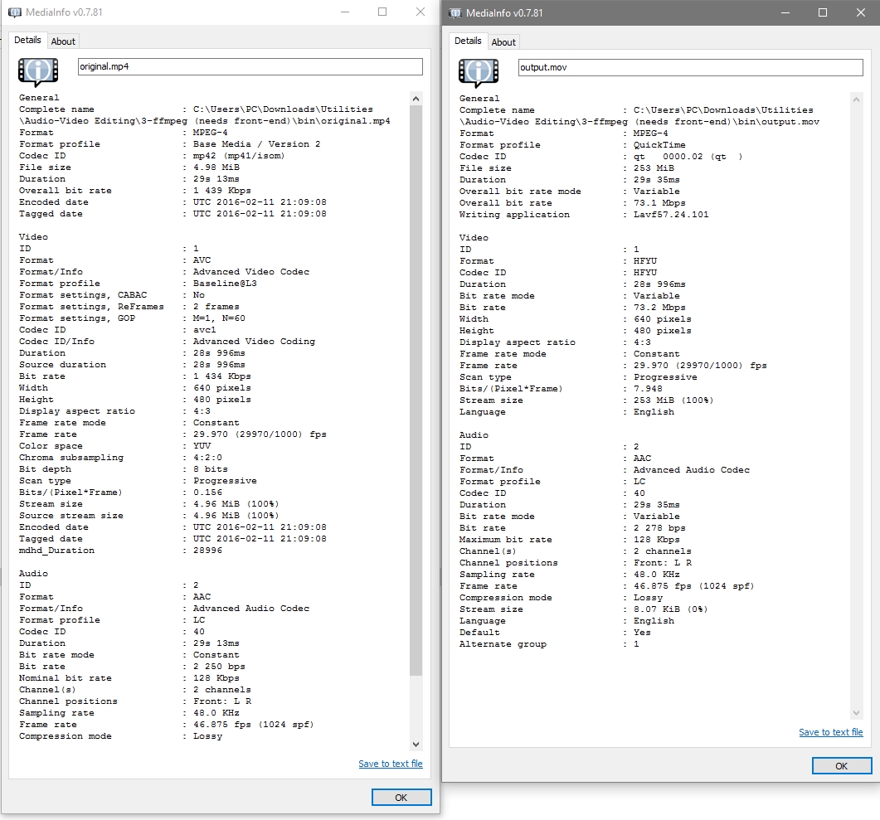Screen dimensions: 880x820
Task: Click the MediaInfo film icon in original.mp4 window
Action: point(38,72)
